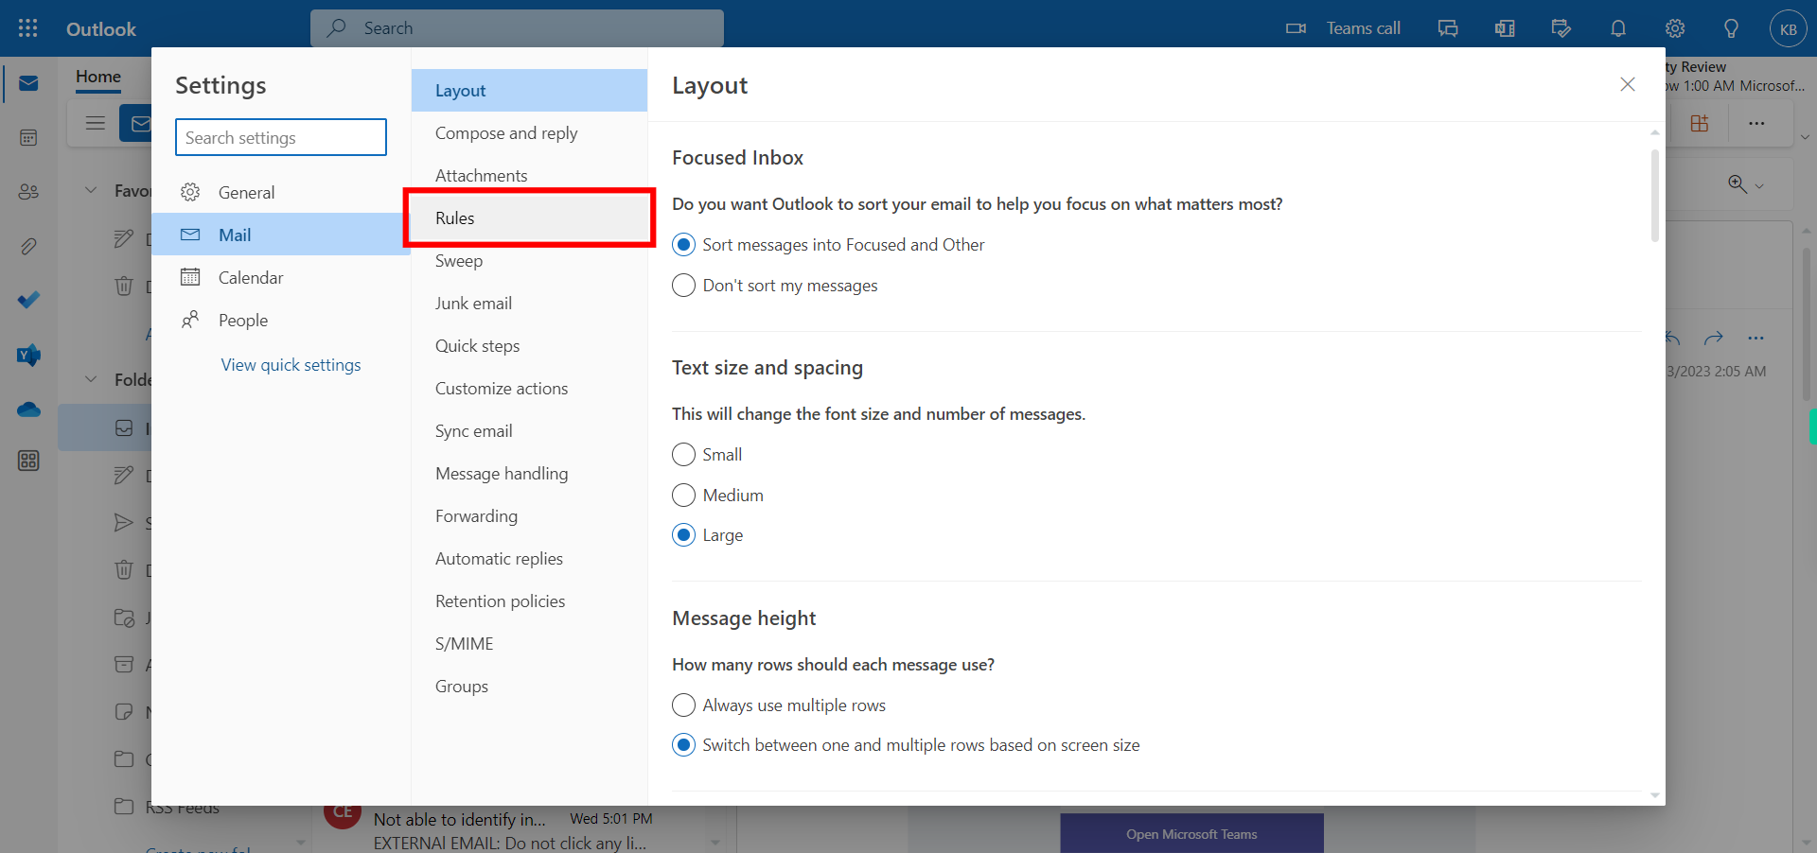Click the Search settings field
Image resolution: width=1817 pixels, height=853 pixels.
281,137
